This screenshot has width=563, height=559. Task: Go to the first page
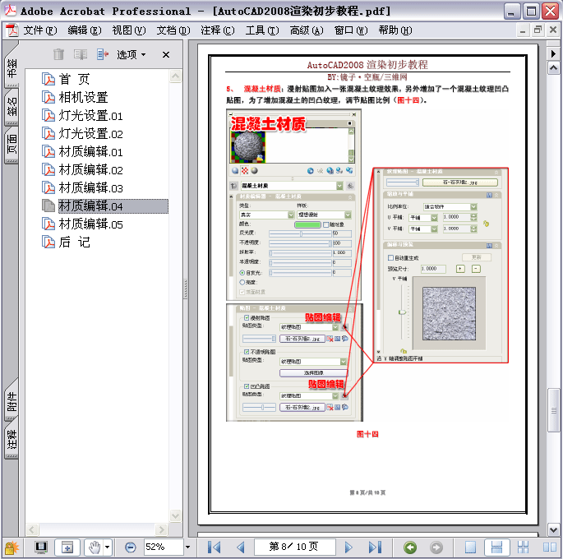coord(215,547)
